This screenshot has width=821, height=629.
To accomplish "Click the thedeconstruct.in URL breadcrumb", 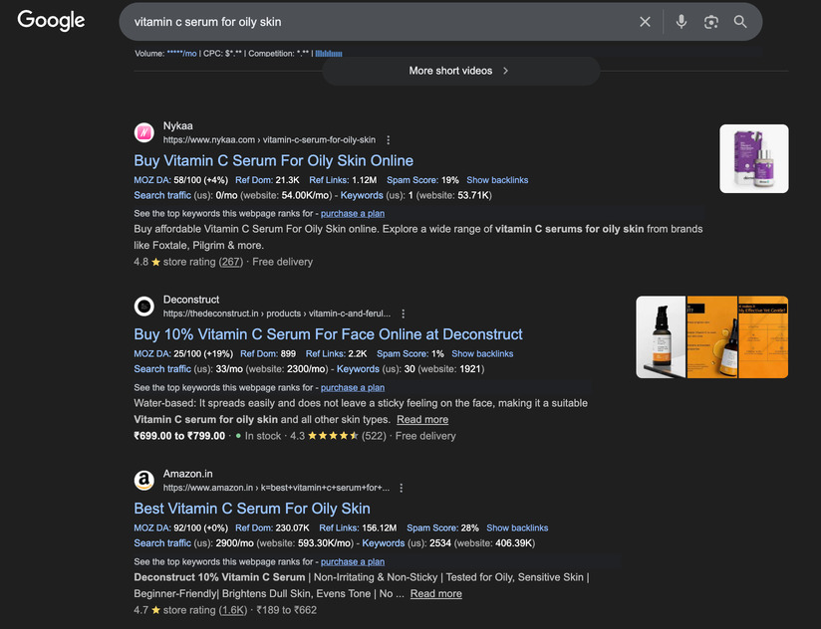I will [x=276, y=314].
